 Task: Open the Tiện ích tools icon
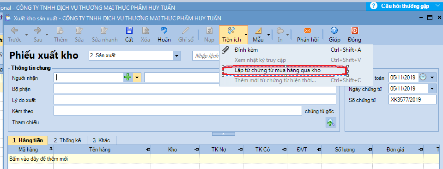pos(231,30)
